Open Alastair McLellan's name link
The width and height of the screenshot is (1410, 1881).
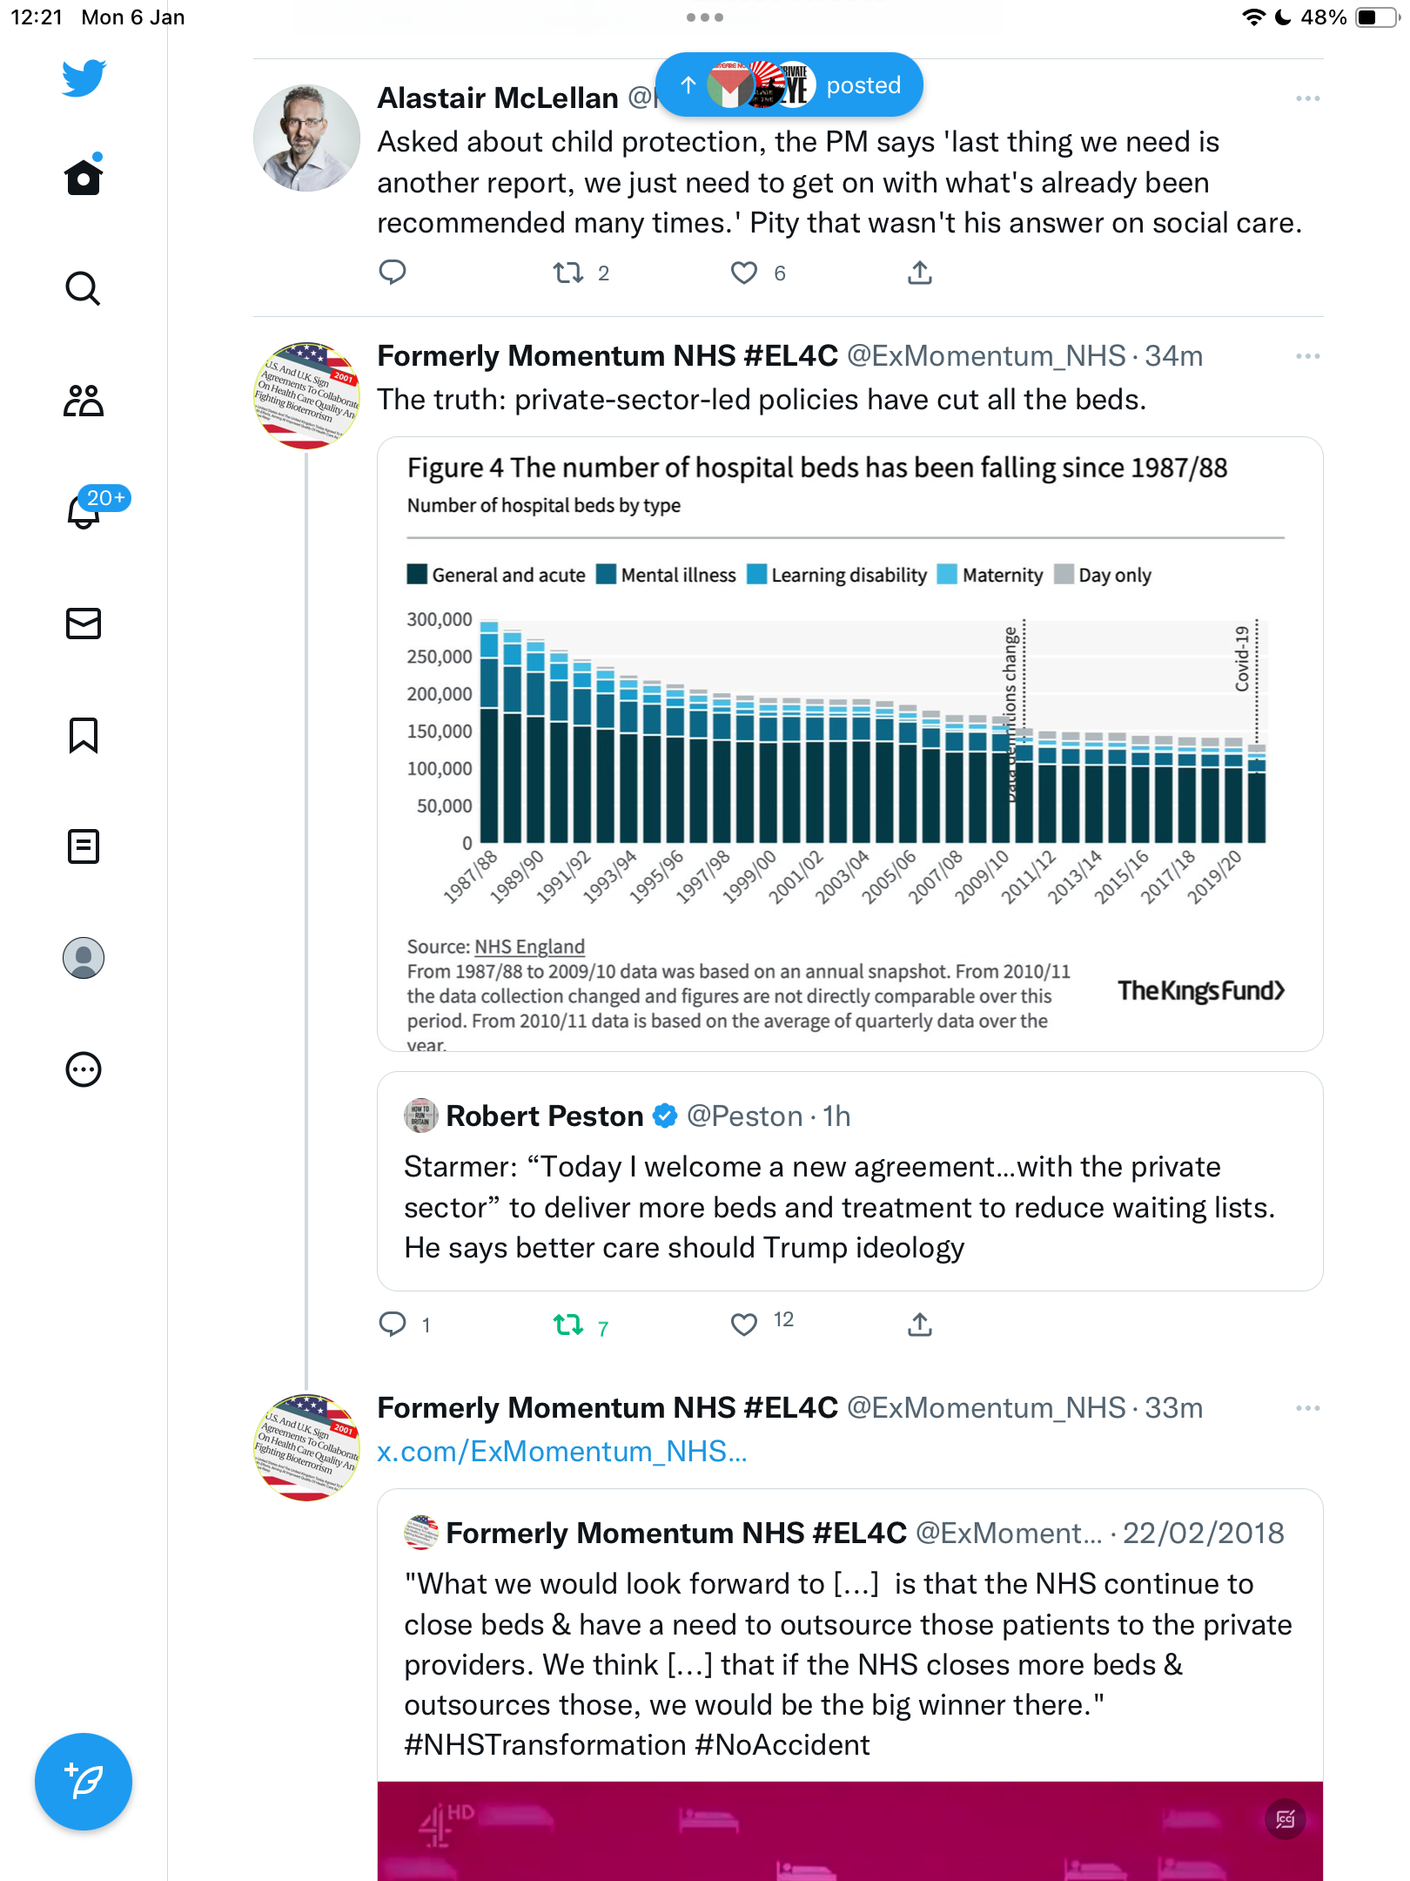click(498, 98)
